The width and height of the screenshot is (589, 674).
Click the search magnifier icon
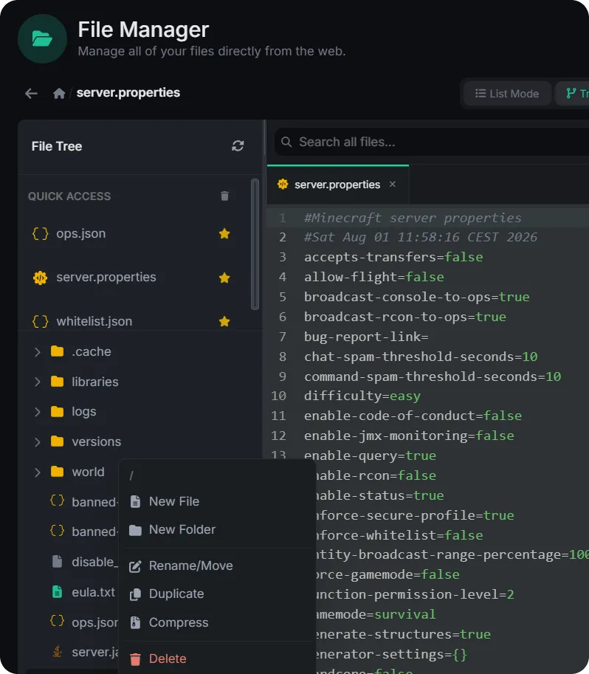(286, 142)
